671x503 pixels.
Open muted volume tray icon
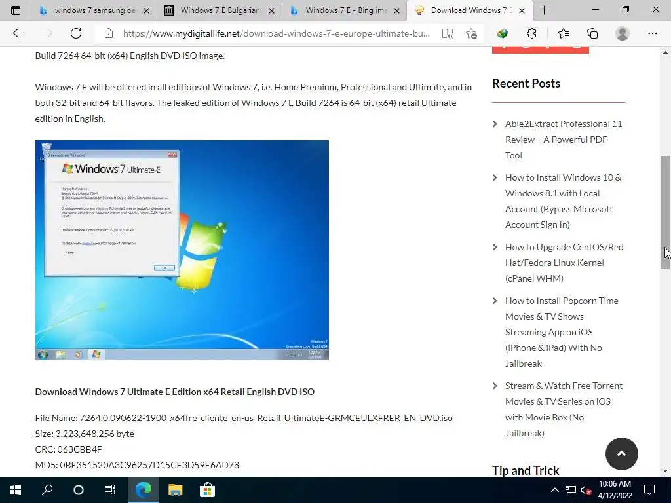click(x=586, y=490)
